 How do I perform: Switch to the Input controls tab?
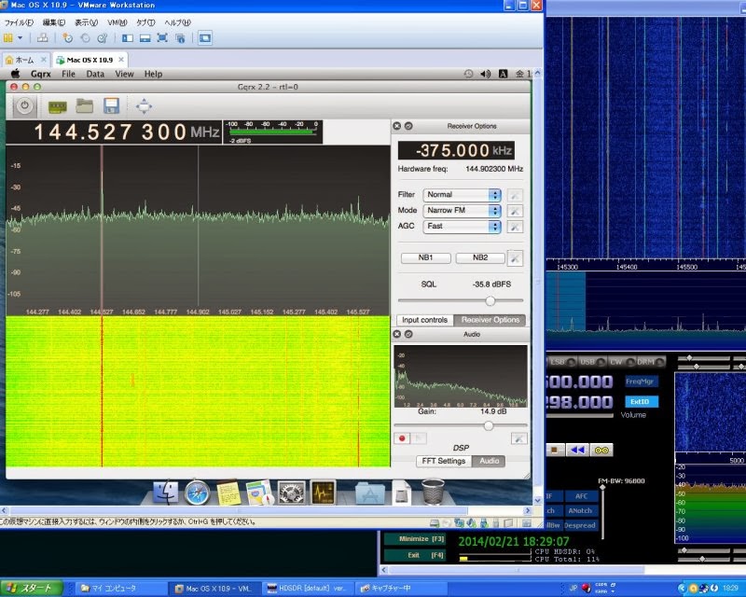[424, 320]
